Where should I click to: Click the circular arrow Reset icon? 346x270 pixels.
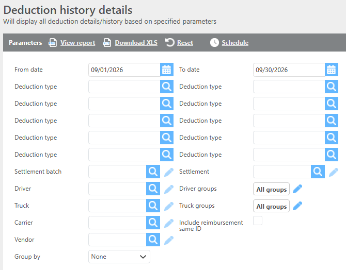(170, 42)
